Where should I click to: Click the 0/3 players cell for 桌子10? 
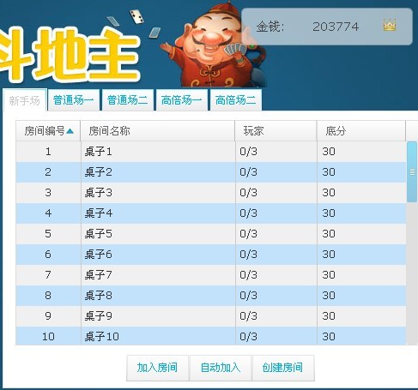276,336
